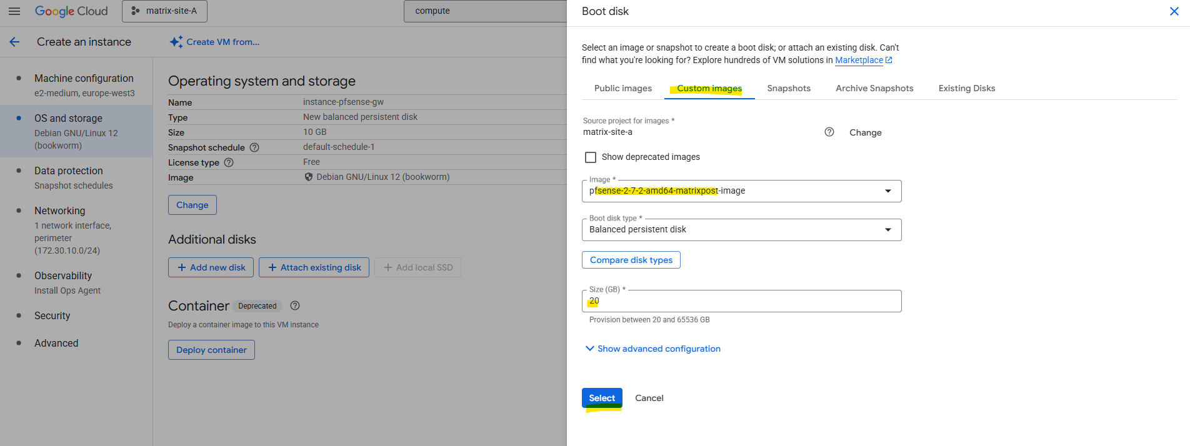Click help icon beside Snapshot schedule
Viewport: 1190px width, 446px height.
[x=254, y=147]
